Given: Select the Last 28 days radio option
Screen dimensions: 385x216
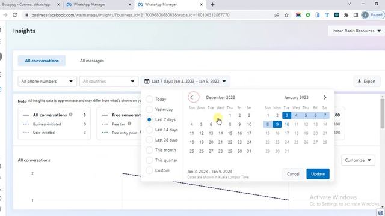Looking at the screenshot, I should pyautogui.click(x=149, y=140).
